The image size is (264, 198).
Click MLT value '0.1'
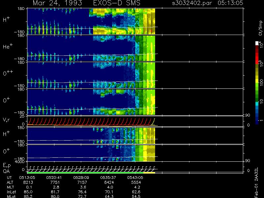[x=29, y=187]
